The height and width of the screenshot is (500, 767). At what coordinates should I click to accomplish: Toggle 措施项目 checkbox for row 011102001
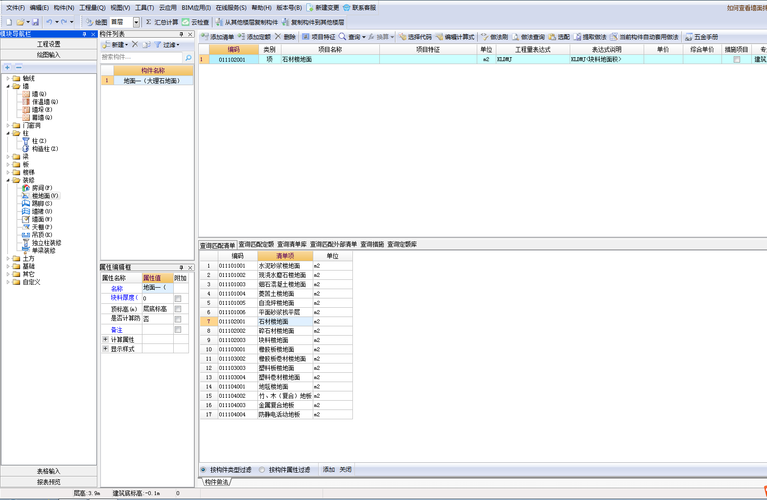[x=737, y=59]
